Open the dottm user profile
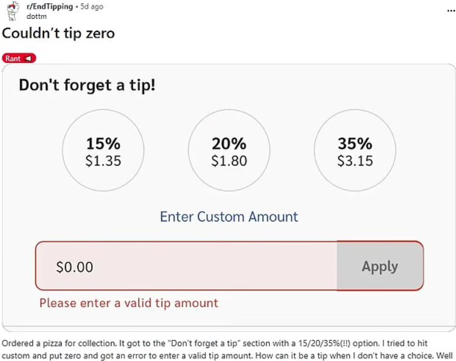The height and width of the screenshot is (361, 456). pos(36,16)
